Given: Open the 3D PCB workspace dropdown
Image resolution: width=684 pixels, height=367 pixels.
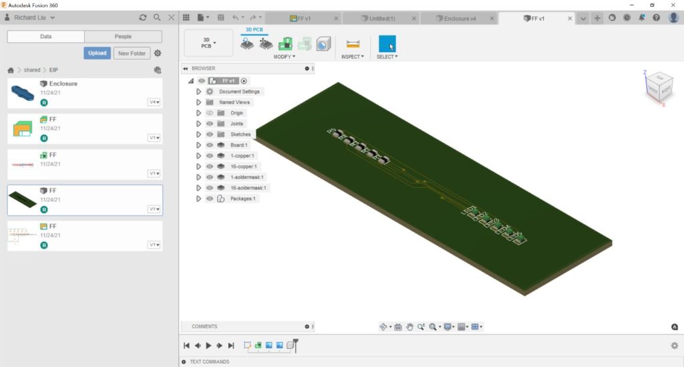Looking at the screenshot, I should point(208,43).
